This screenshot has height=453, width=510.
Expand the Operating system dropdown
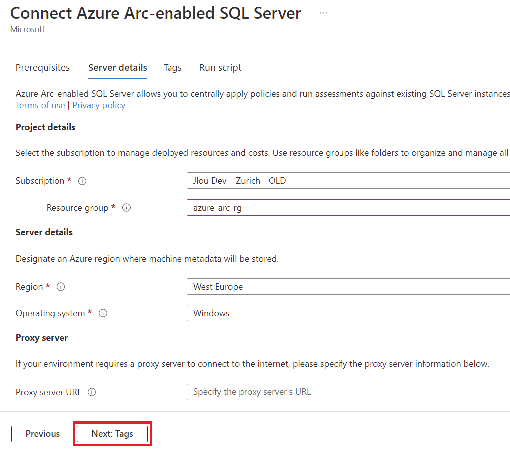point(348,313)
